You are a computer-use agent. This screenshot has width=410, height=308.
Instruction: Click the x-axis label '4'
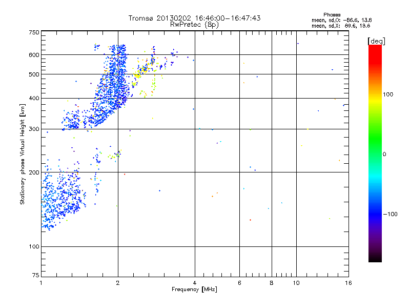[x=195, y=283]
